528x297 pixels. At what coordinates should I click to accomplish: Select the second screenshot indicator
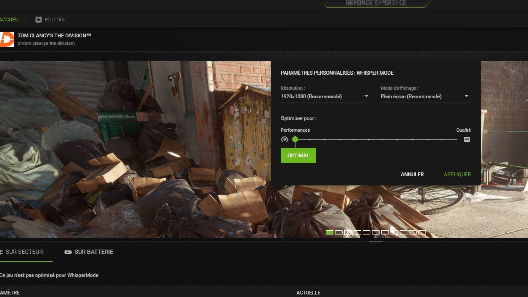point(339,232)
